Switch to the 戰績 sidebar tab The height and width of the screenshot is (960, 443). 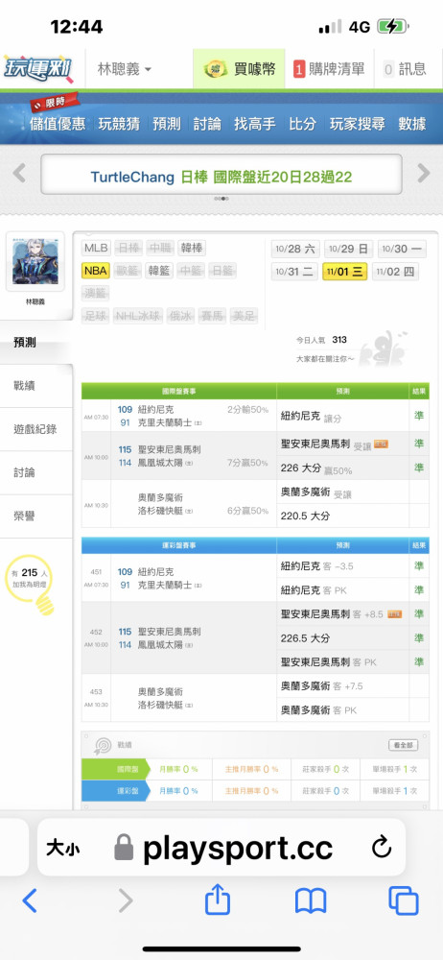pos(36,386)
